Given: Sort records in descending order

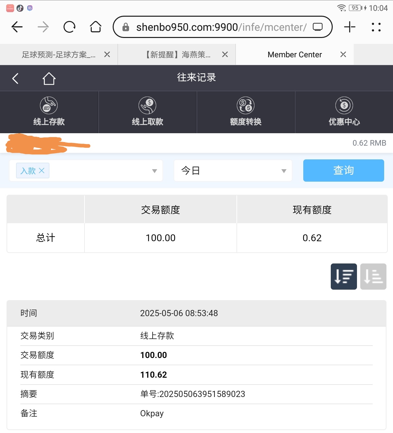Looking at the screenshot, I should [344, 277].
